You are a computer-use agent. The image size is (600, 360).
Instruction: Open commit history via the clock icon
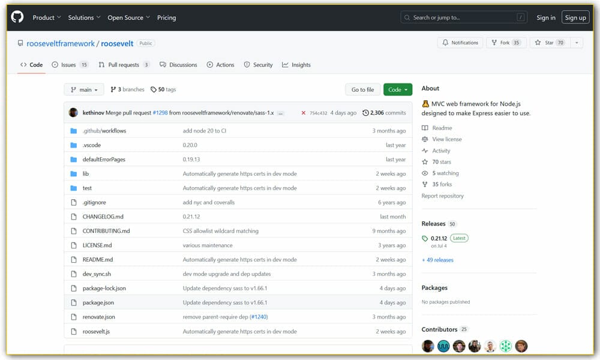pos(365,112)
